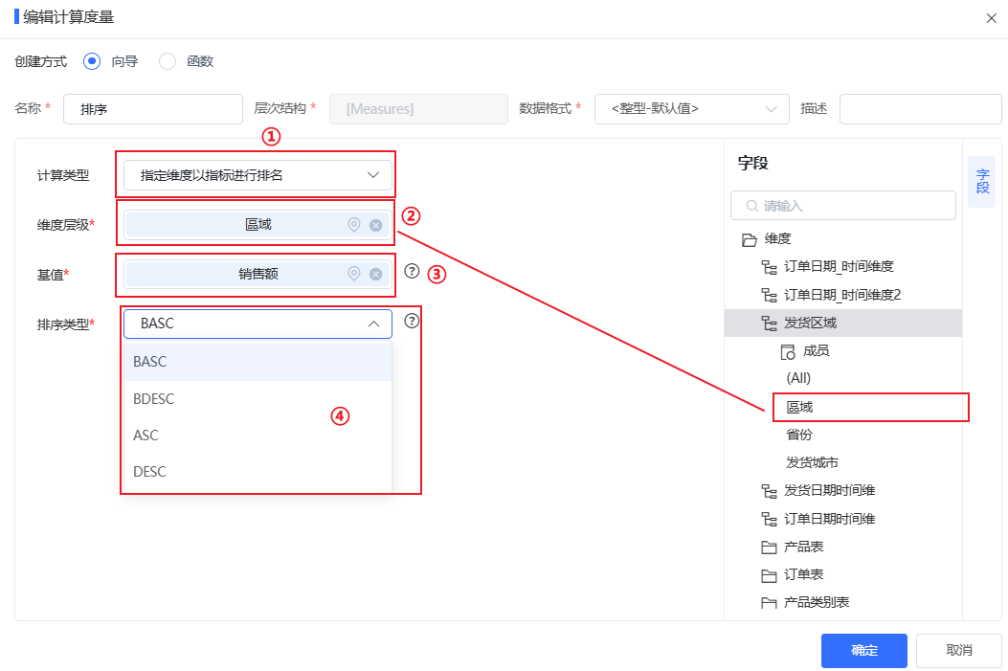Screen dimensions: 1008x671
Task: Click the help icon next to 基值
Action: 412,271
